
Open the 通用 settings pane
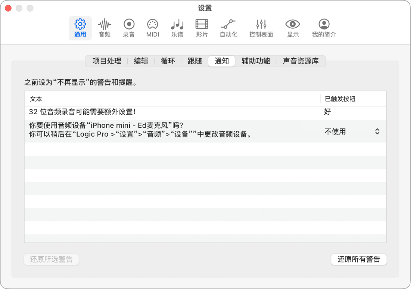pyautogui.click(x=80, y=28)
